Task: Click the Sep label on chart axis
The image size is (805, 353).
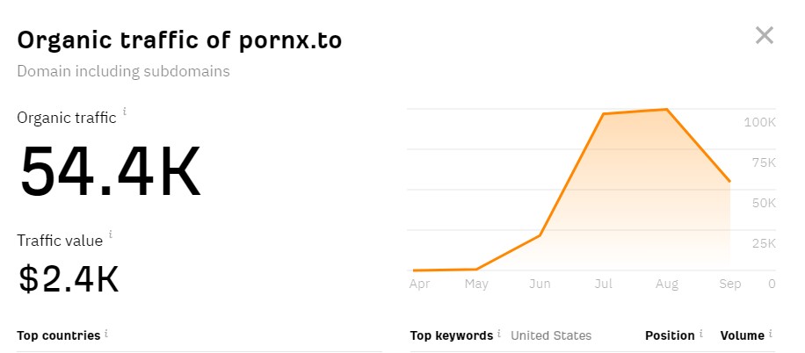Action: coord(730,284)
